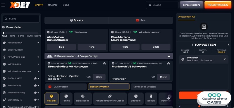Select the Baseball sport tile

pos(136,98)
